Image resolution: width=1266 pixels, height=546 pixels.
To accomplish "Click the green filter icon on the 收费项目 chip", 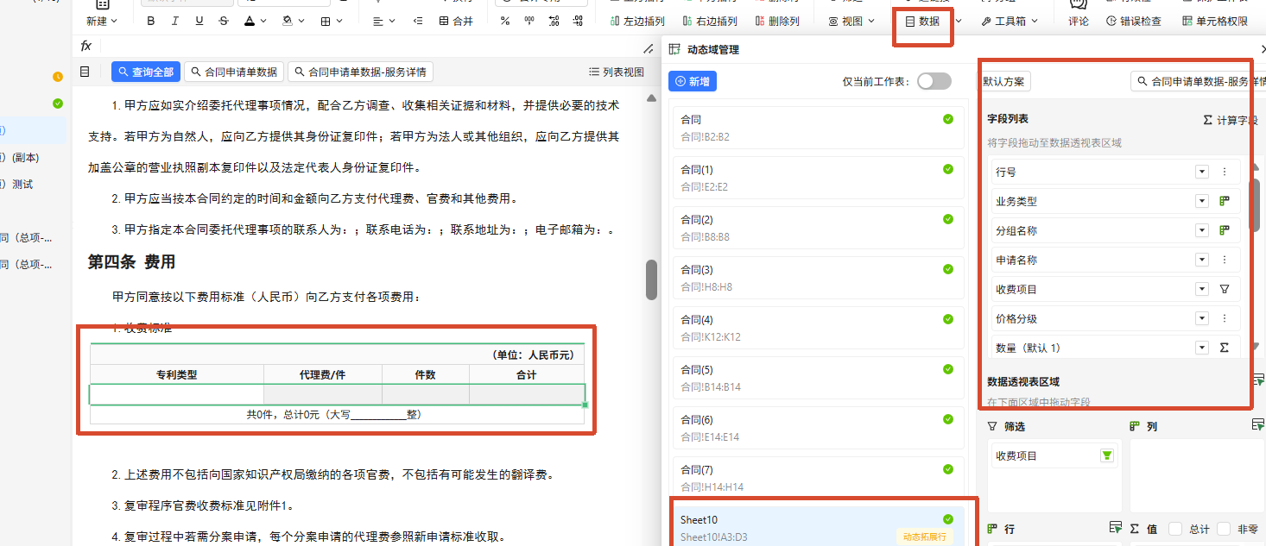I will point(1106,455).
